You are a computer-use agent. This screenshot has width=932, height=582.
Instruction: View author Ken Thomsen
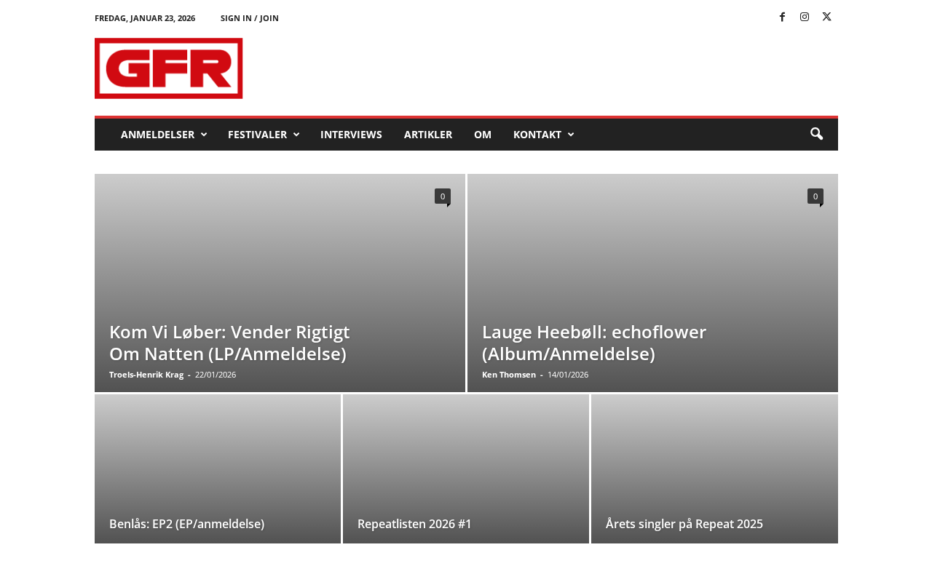click(x=509, y=375)
